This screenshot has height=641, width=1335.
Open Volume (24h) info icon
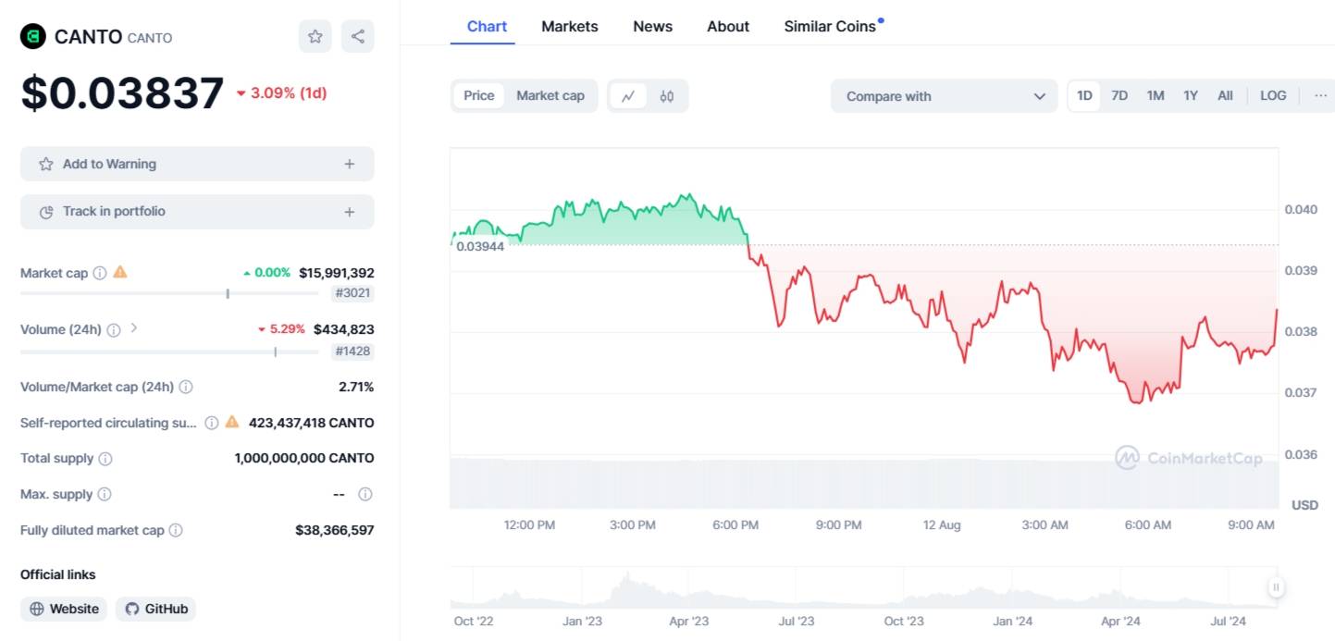(113, 329)
